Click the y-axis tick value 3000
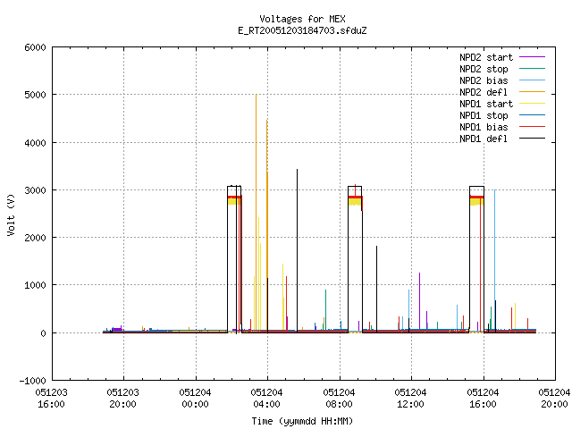The image size is (572, 429). (35, 190)
